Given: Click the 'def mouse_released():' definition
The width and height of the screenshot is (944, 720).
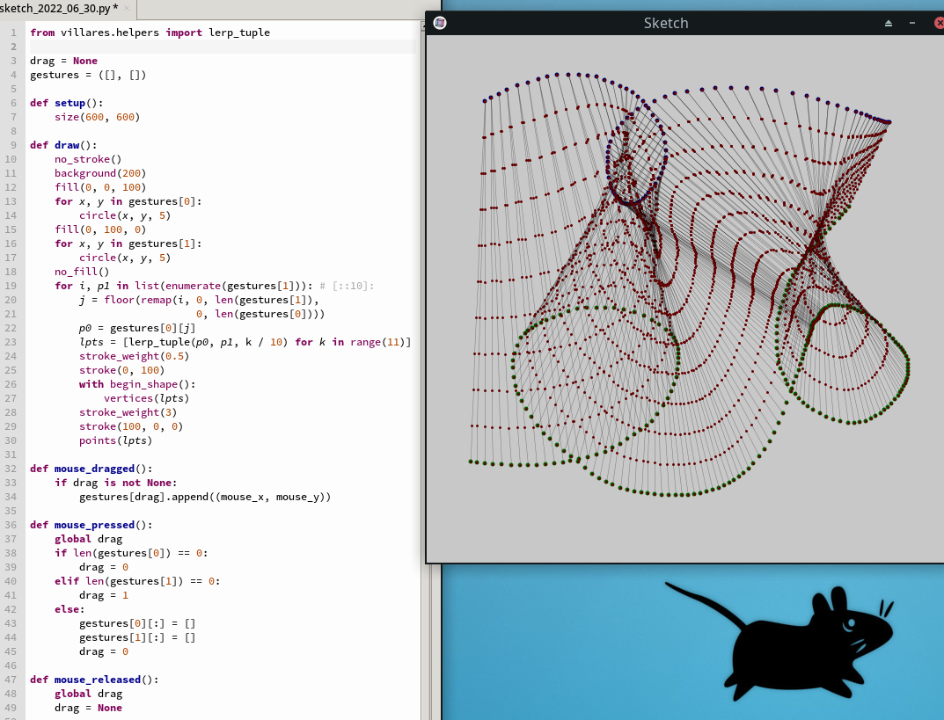Looking at the screenshot, I should click(x=94, y=680).
